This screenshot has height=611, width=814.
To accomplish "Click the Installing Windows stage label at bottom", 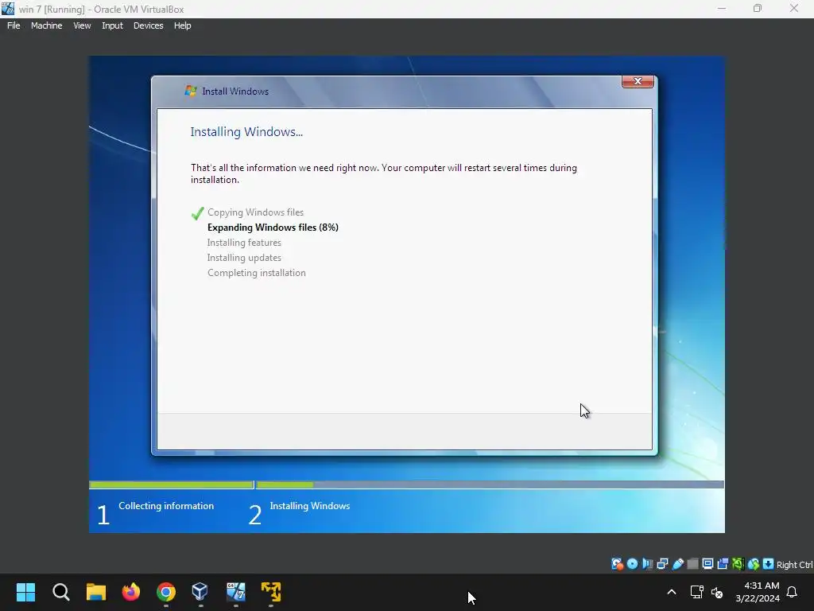I will (x=310, y=505).
